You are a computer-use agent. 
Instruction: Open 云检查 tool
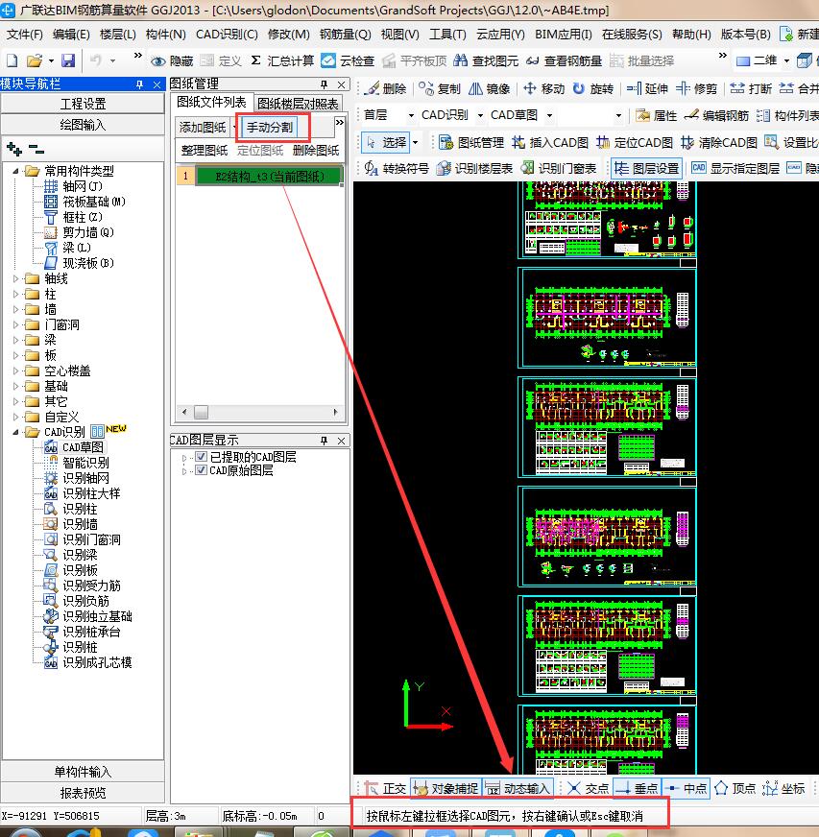(x=348, y=60)
